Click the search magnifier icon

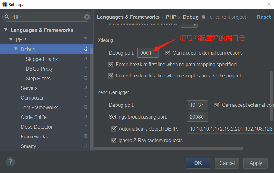[7, 17]
